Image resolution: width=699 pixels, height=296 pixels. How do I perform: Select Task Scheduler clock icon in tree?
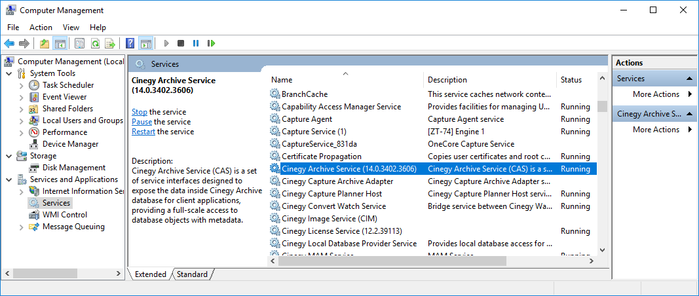pos(34,85)
